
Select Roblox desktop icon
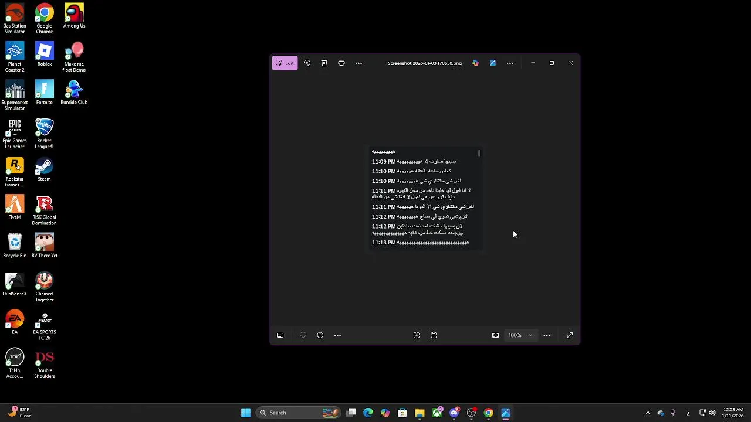pyautogui.click(x=44, y=55)
